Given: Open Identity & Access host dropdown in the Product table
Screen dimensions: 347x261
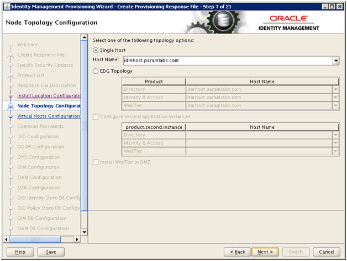Looking at the screenshot, I should point(335,97).
